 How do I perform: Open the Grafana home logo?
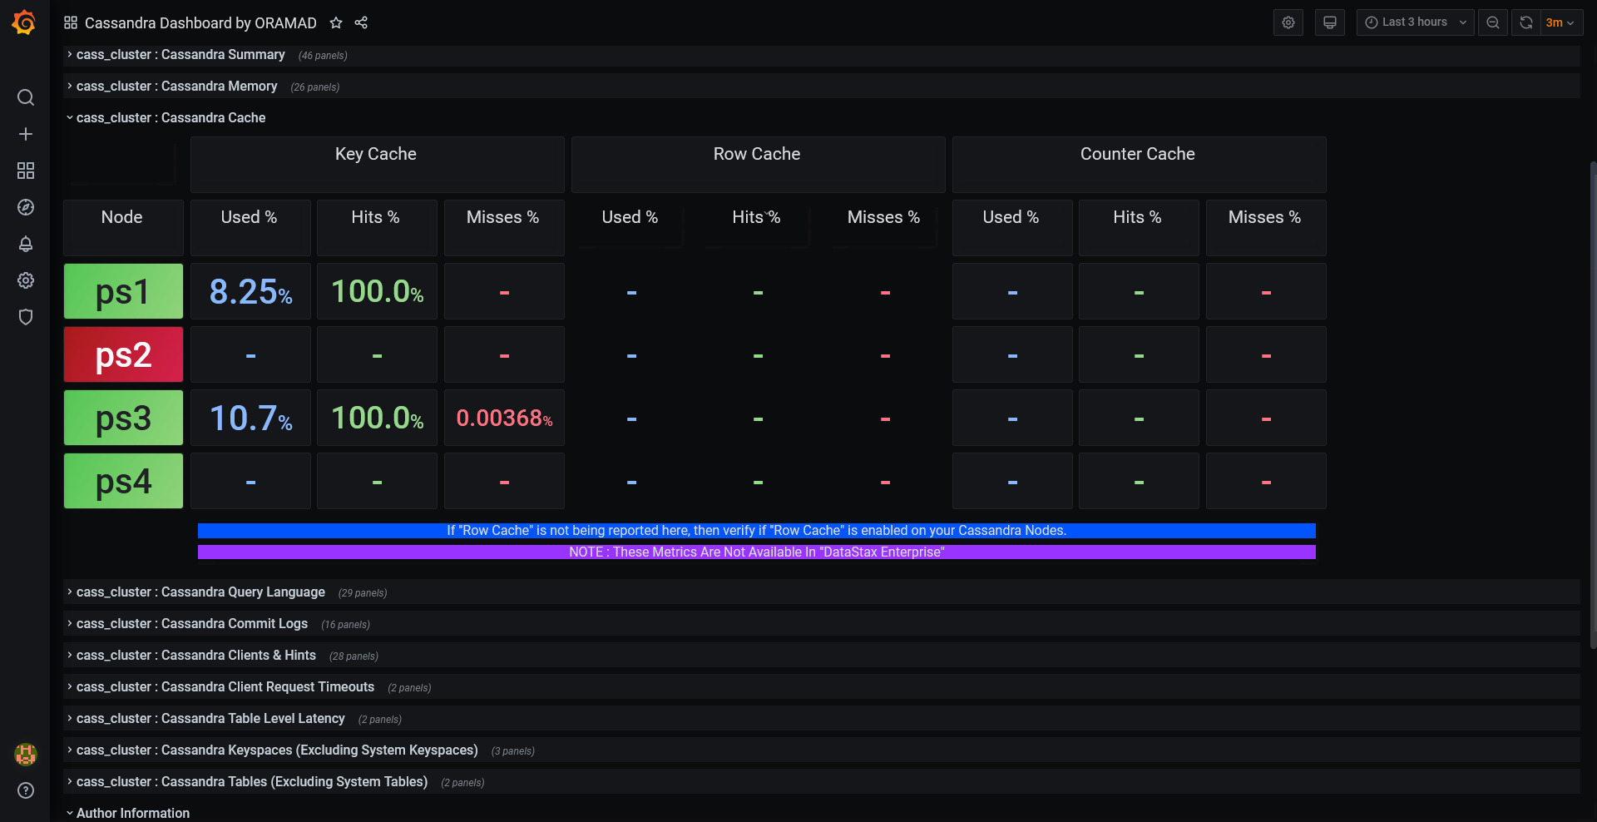[x=24, y=22]
